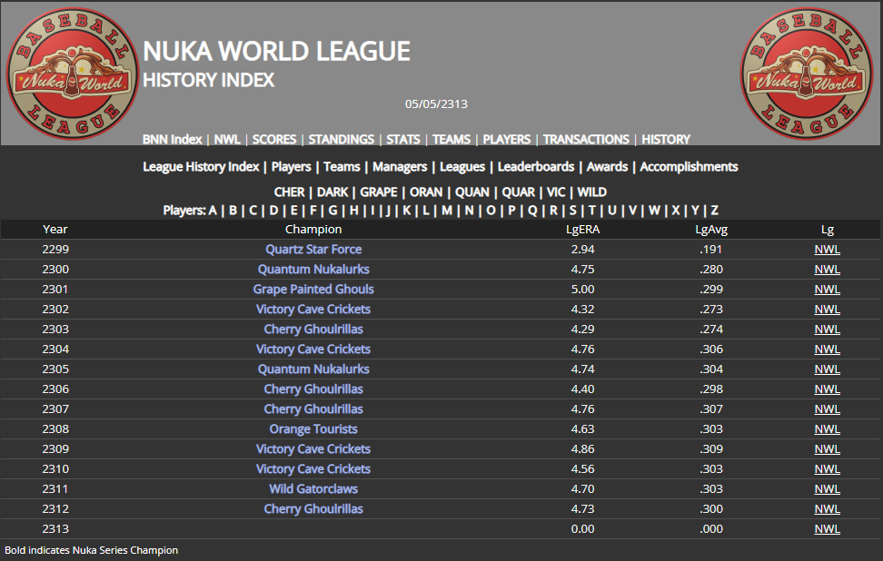Screen dimensions: 883x561
Task: Open the Grape Painted Ghouls team page
Action: (313, 290)
